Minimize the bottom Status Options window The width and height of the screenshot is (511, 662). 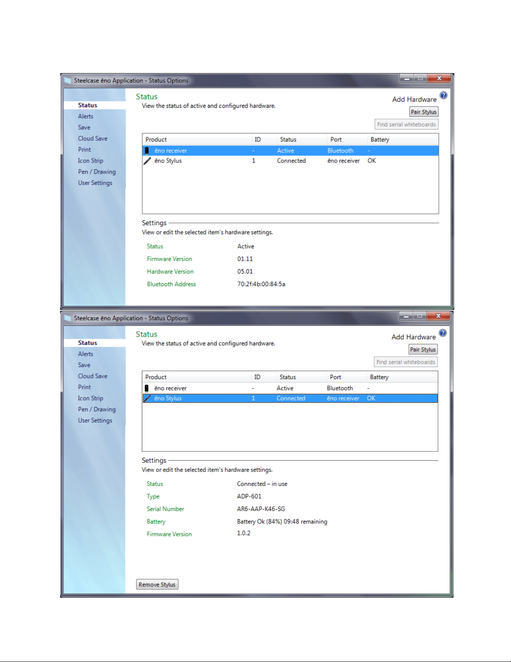pyautogui.click(x=405, y=316)
